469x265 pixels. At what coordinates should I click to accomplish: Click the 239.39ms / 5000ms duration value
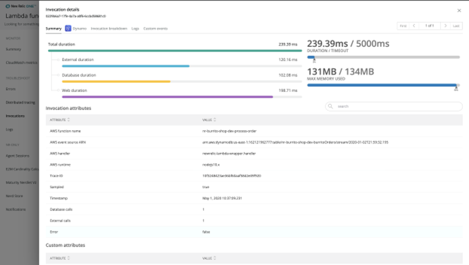click(x=348, y=44)
